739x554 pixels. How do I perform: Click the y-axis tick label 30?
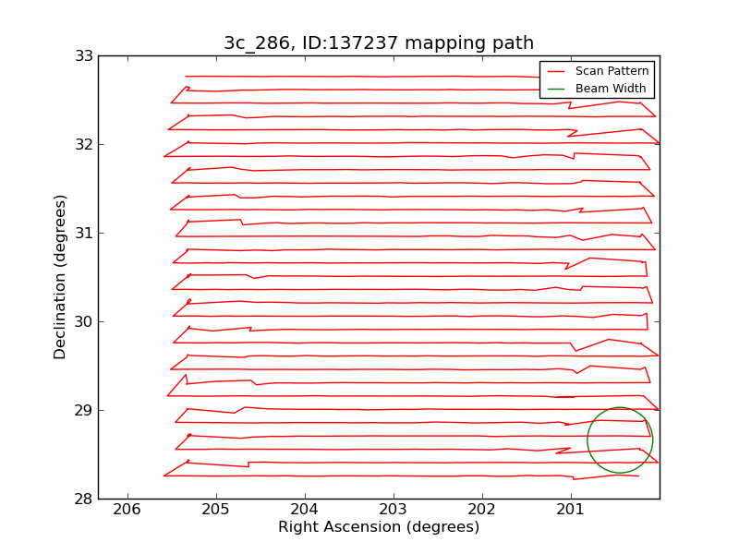84,321
